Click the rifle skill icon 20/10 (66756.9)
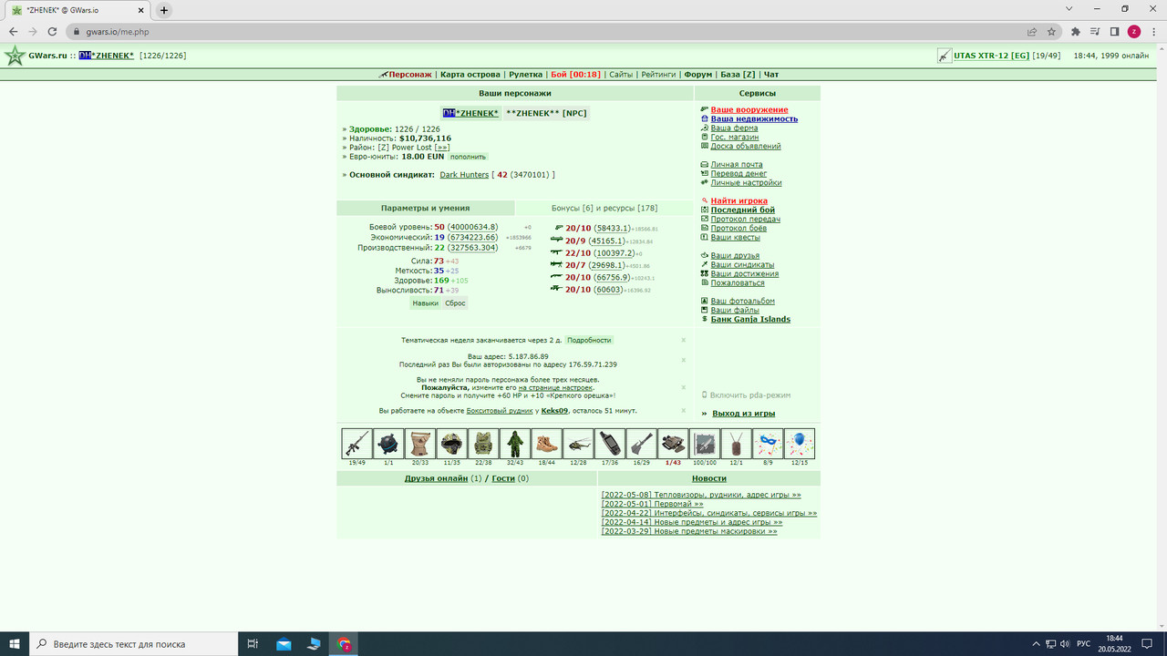 [x=557, y=277]
